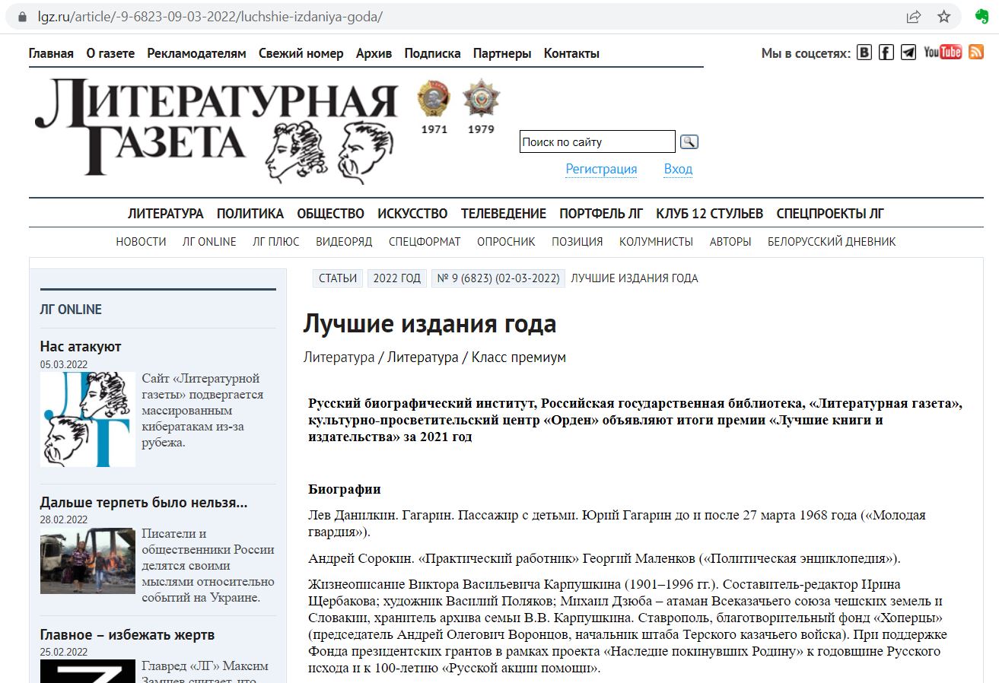The image size is (999, 683).
Task: Open the Главная top menu item
Action: click(x=51, y=53)
